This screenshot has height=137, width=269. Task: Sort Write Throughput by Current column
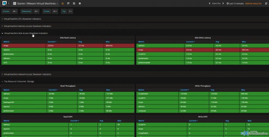pos(185,90)
